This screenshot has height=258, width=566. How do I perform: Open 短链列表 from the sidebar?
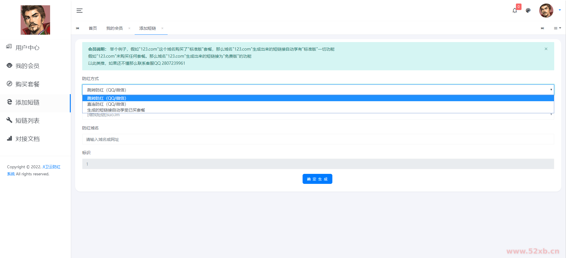click(x=27, y=121)
